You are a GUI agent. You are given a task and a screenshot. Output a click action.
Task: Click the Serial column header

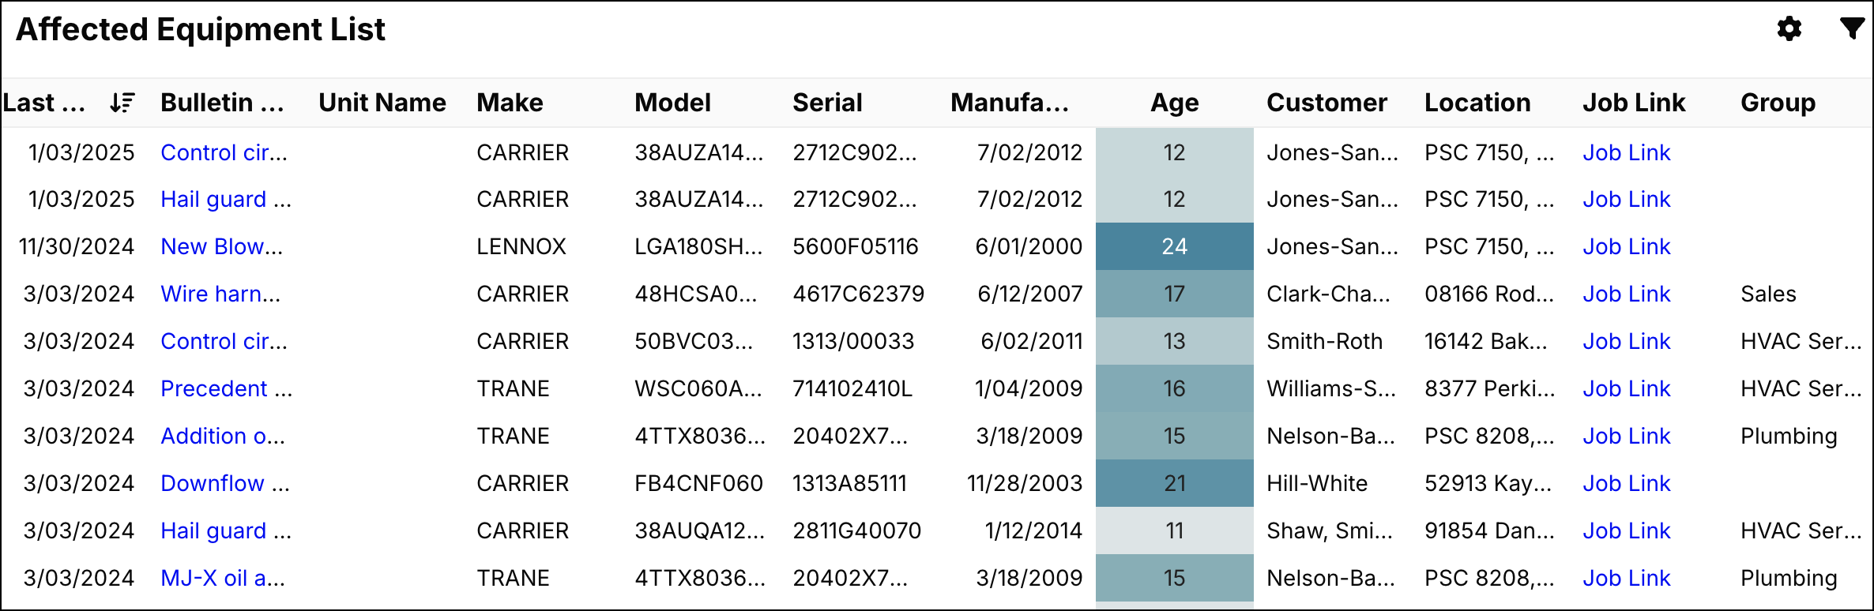pyautogui.click(x=827, y=103)
